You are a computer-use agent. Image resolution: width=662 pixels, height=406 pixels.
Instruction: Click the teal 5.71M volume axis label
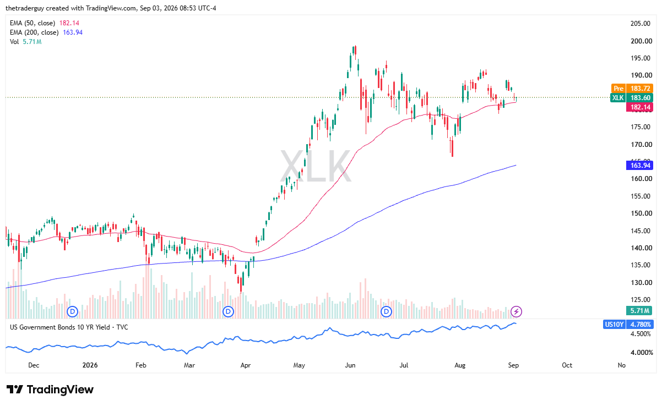tap(640, 310)
